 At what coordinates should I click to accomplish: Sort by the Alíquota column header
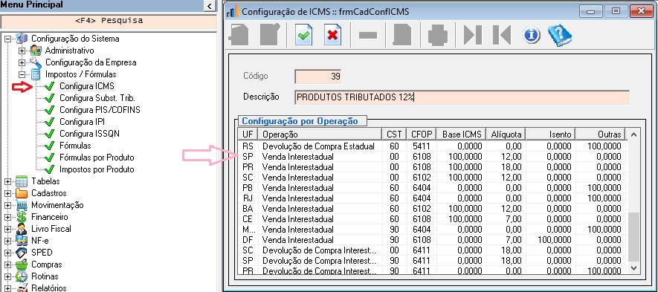(x=506, y=134)
